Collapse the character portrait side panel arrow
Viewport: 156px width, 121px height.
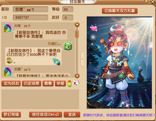tap(82, 59)
